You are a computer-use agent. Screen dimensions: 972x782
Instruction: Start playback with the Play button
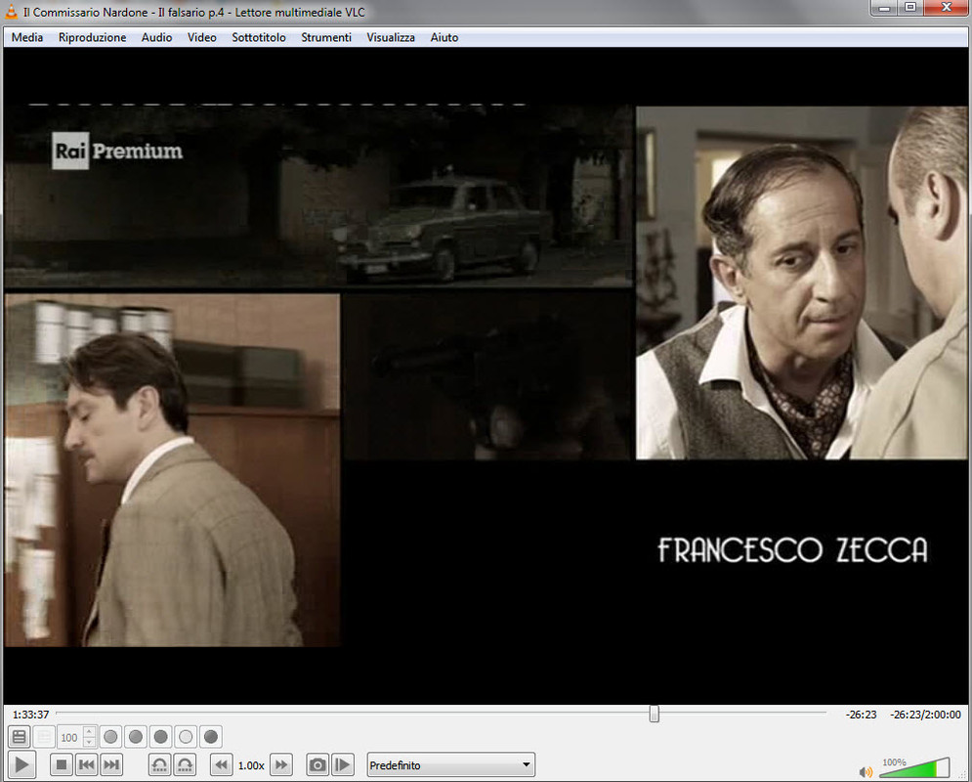[21, 764]
